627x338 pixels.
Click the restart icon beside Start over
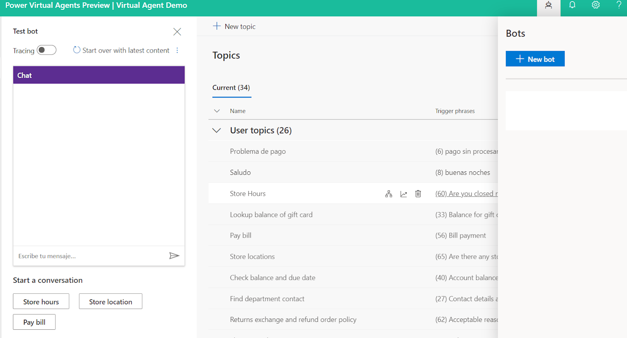pyautogui.click(x=77, y=50)
